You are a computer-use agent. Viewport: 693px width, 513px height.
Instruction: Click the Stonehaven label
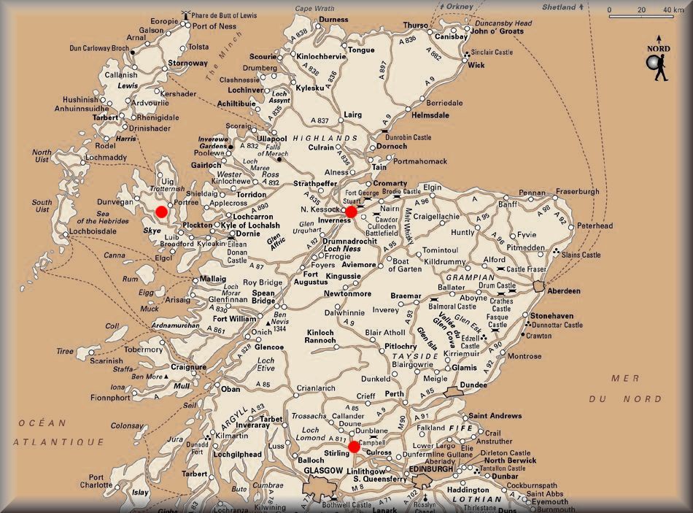[x=551, y=316]
